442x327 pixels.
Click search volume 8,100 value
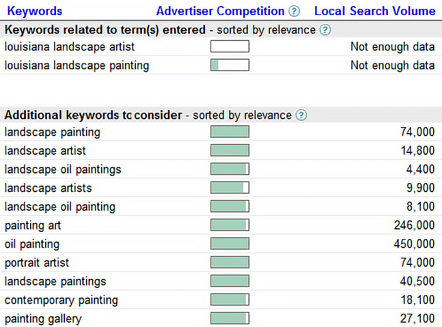click(420, 207)
